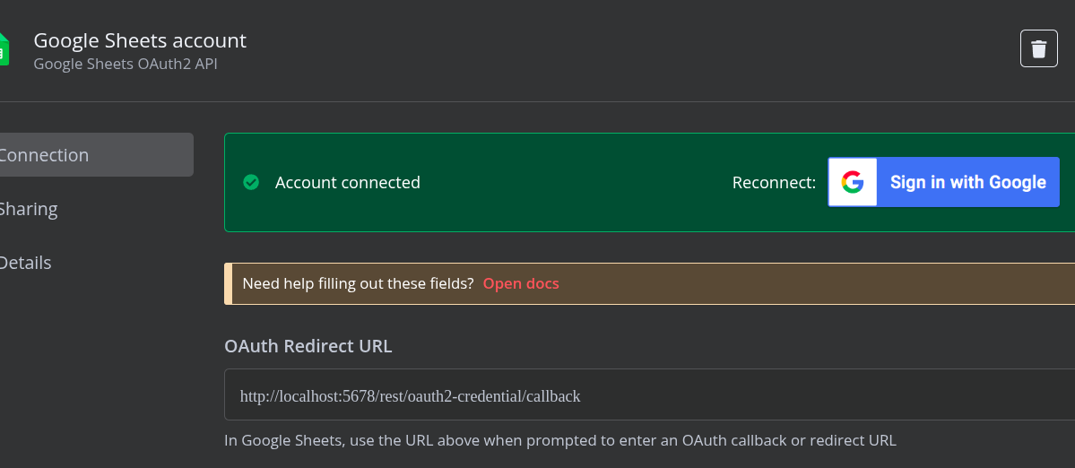Click the OAuth Redirect URL heading

pos(308,346)
